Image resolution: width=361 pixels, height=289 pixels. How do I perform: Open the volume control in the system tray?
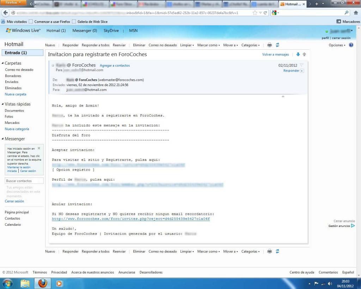330,284
